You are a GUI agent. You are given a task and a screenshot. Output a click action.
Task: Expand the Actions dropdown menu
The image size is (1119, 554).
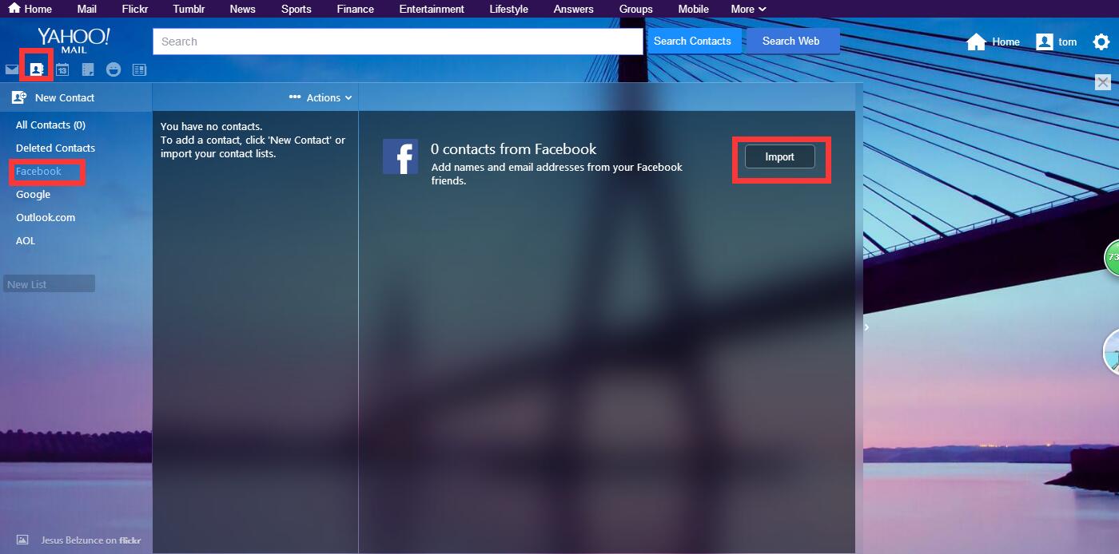coord(329,97)
